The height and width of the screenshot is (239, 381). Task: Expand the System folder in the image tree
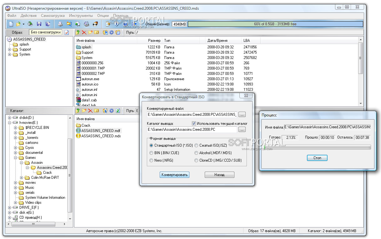point(10,54)
